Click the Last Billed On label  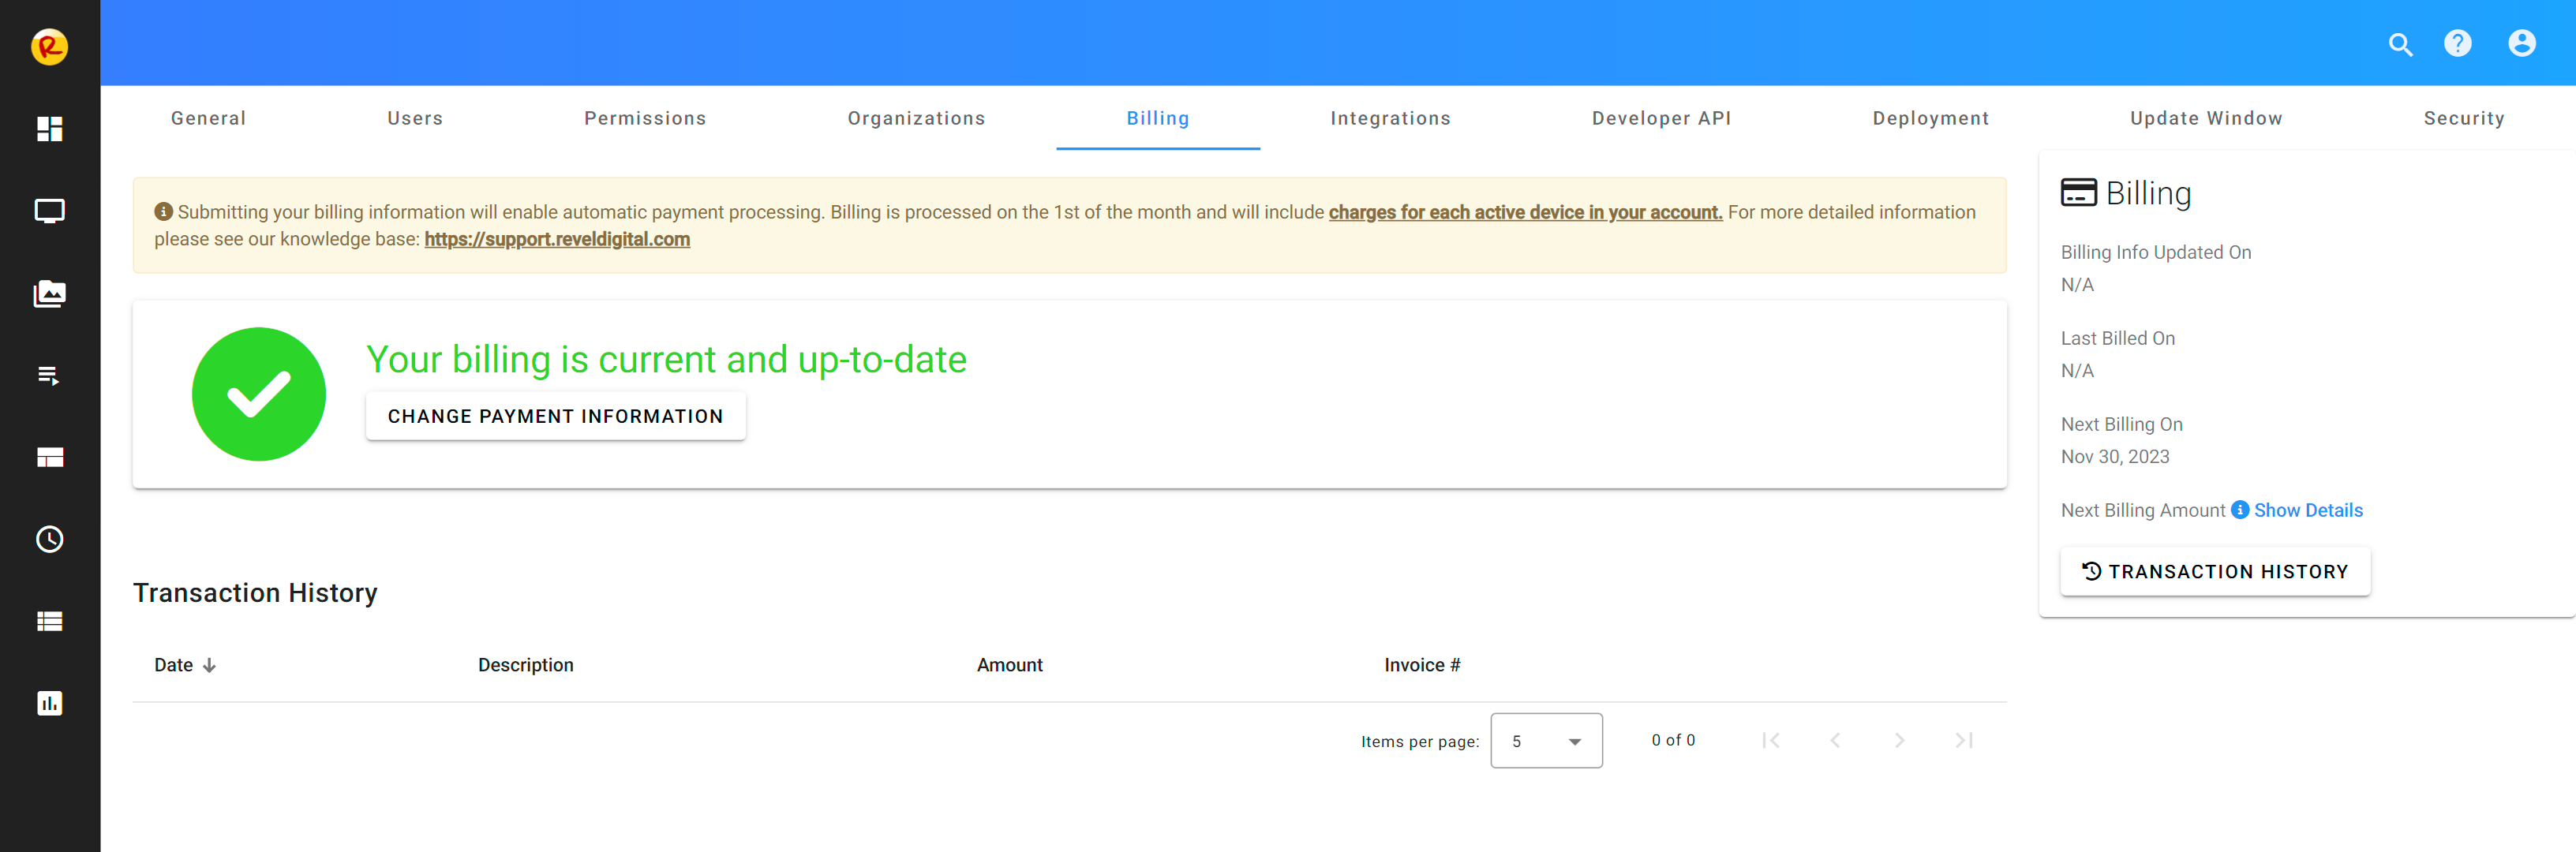tap(2117, 338)
